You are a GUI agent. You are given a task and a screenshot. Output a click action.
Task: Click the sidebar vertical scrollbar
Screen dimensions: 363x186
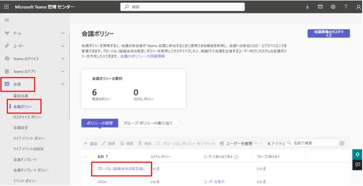(69, 77)
